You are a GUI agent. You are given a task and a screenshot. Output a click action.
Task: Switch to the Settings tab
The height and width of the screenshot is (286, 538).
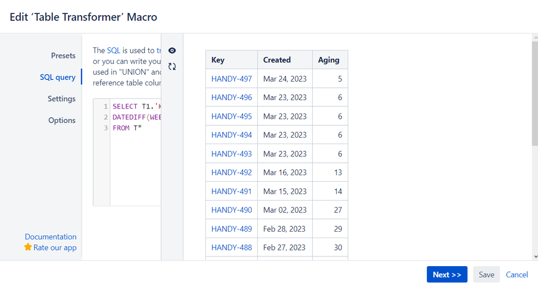click(x=61, y=98)
